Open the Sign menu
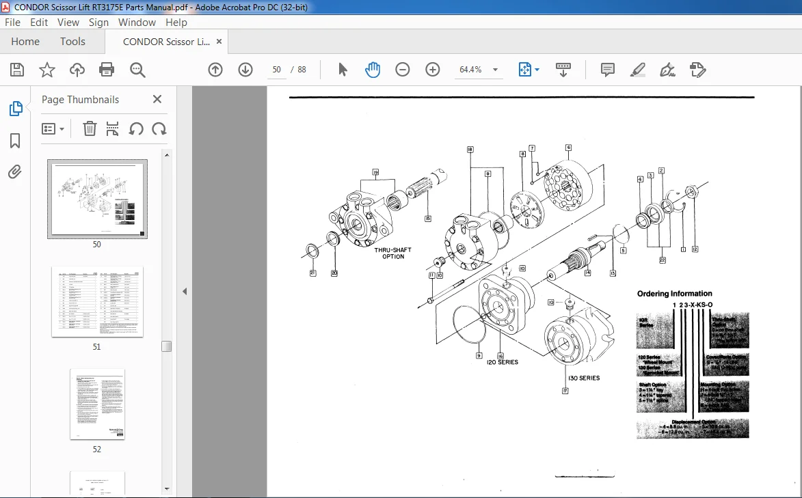This screenshot has width=802, height=498. [x=98, y=23]
